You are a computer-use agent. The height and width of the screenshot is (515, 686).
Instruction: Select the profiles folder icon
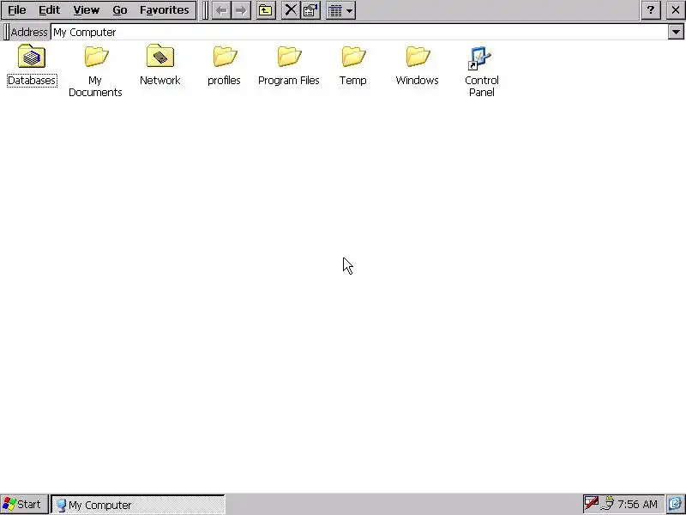point(224,57)
